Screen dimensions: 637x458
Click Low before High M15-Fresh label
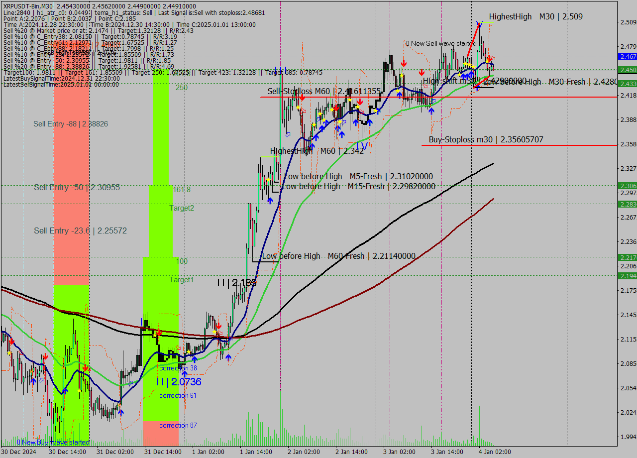point(358,186)
